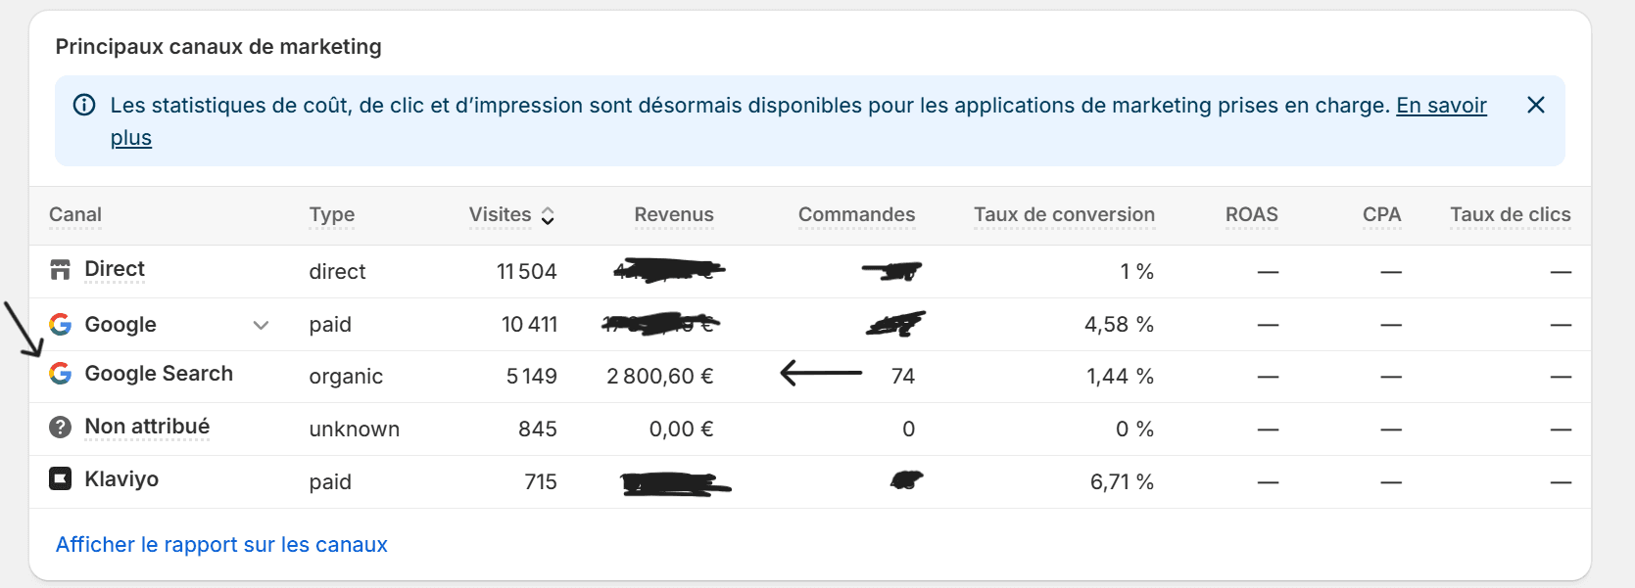
Task: Click the ROAS column header
Action: pos(1252,214)
